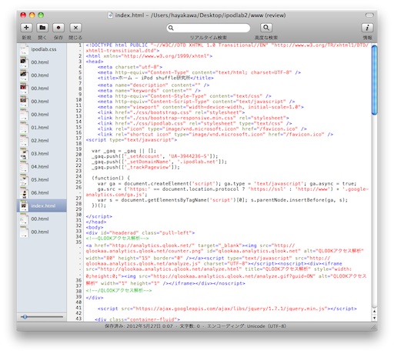Viewport: 394px width, 354px height.
Task: Click the 保存済み saved timestamp in status bar
Action: (139, 326)
